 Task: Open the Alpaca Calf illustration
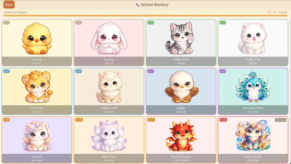click(109, 87)
